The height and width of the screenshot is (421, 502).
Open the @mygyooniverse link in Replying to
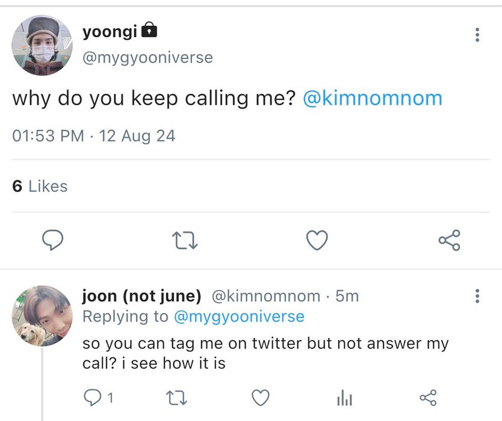point(240,316)
